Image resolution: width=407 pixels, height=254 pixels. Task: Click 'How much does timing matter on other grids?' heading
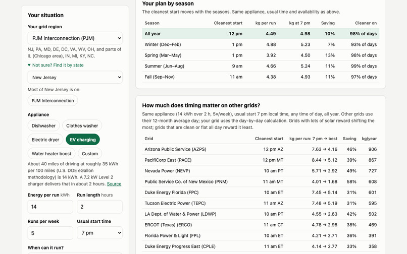click(201, 105)
